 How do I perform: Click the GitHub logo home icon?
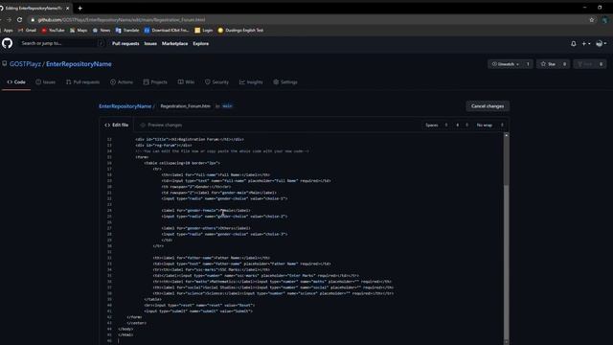coord(7,43)
